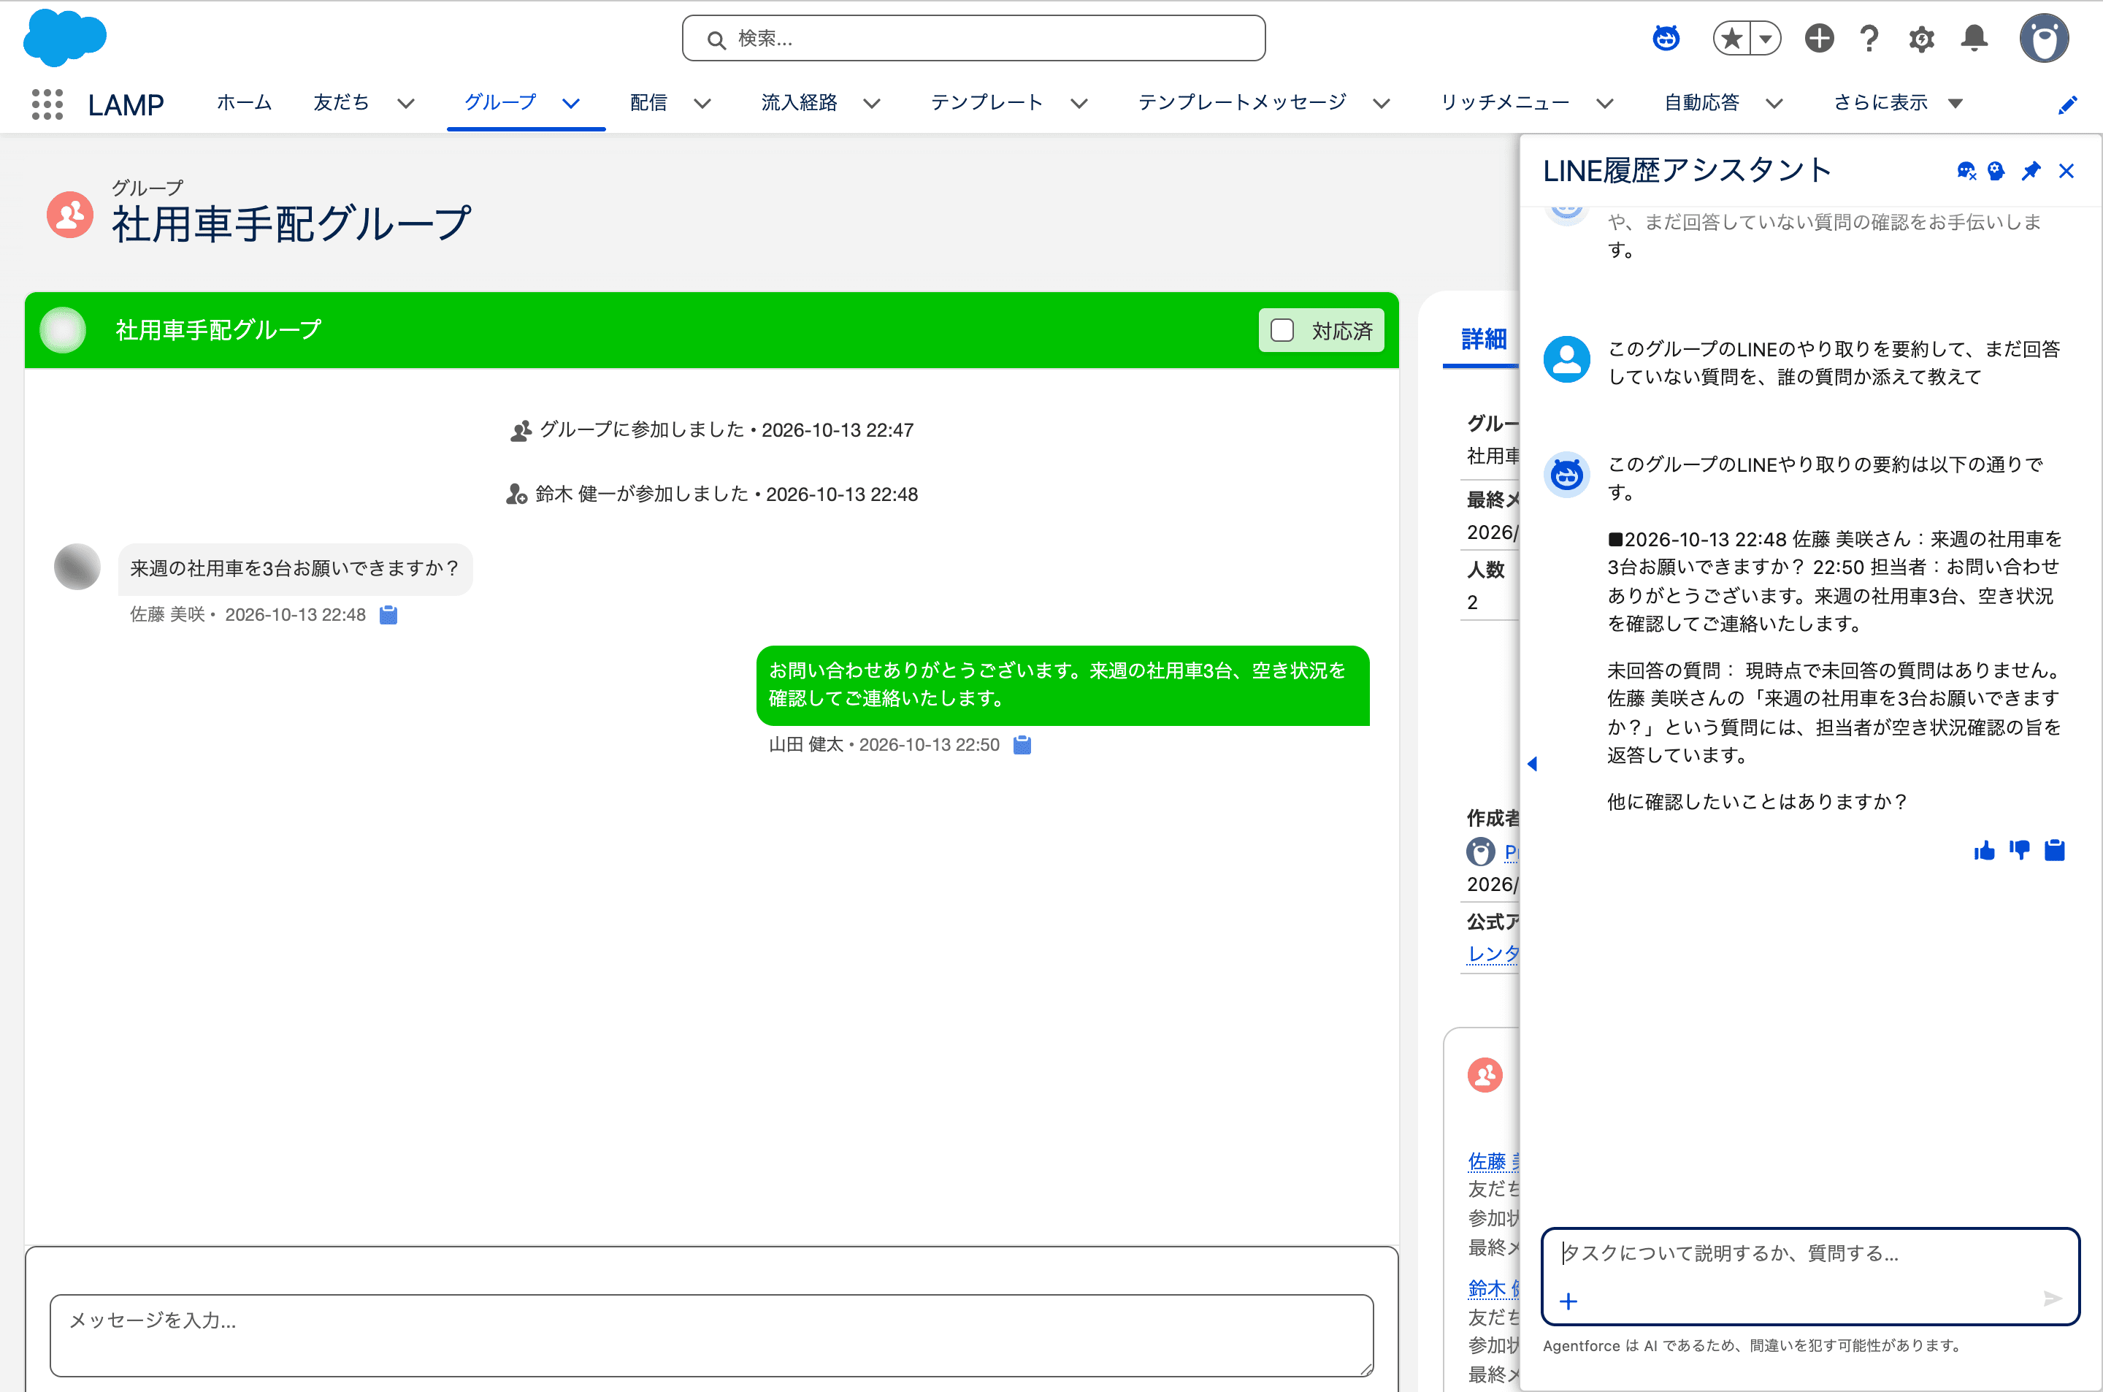This screenshot has height=1392, width=2103.
Task: Open the setup gear icon
Action: point(1921,39)
